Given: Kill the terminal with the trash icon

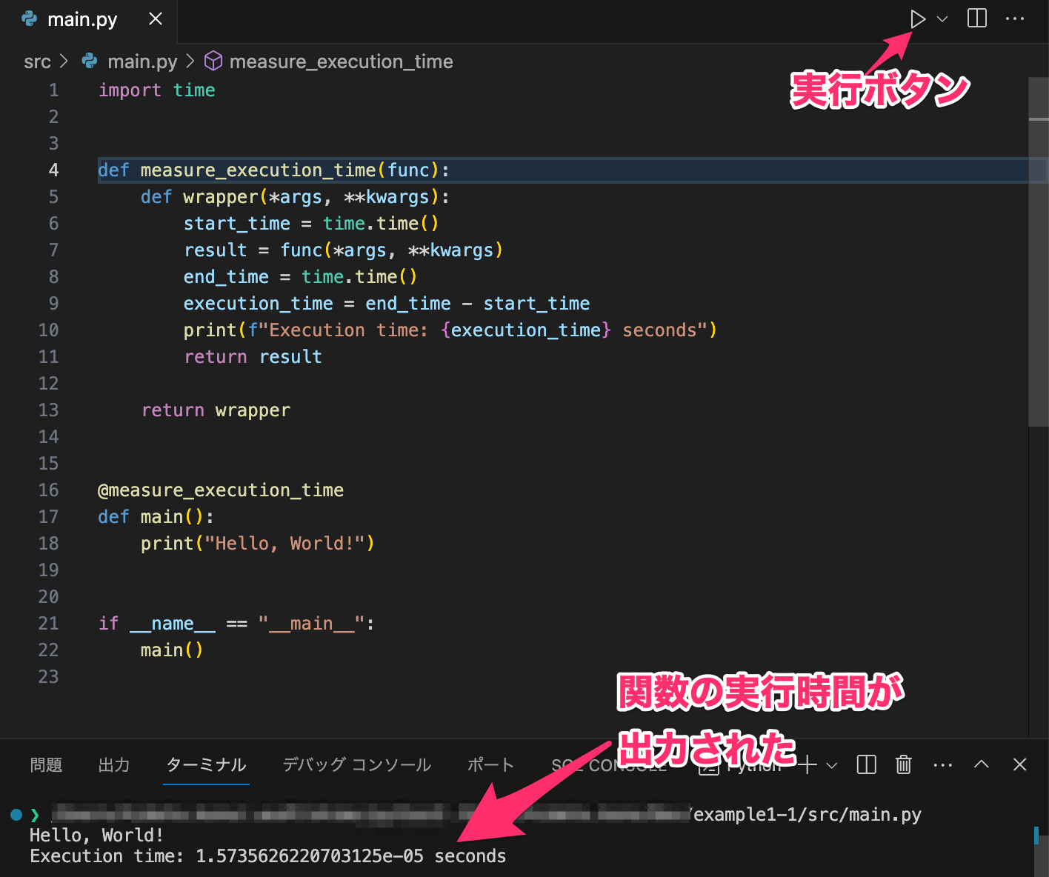Looking at the screenshot, I should click(904, 765).
